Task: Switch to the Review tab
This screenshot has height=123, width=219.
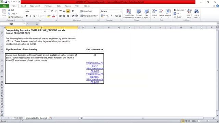Action: click(68, 6)
